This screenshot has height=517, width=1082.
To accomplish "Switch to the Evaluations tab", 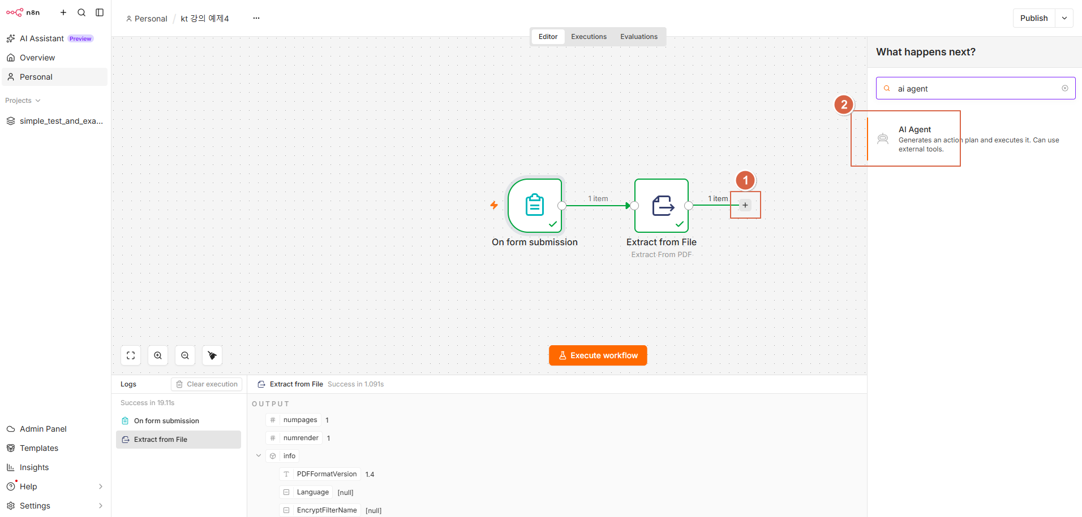I will tap(639, 37).
